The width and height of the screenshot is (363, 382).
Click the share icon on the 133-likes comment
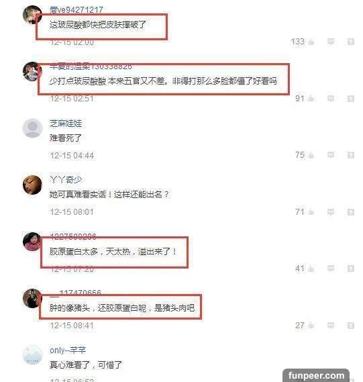pyautogui.click(x=350, y=42)
